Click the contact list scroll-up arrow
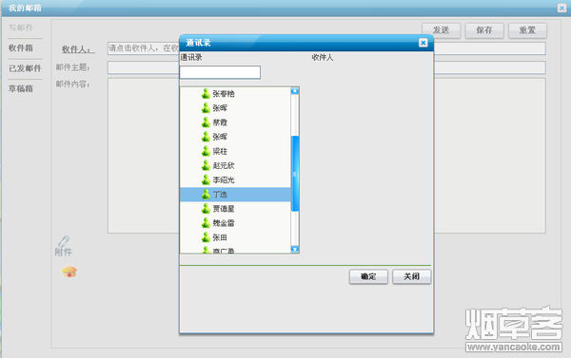 point(295,91)
